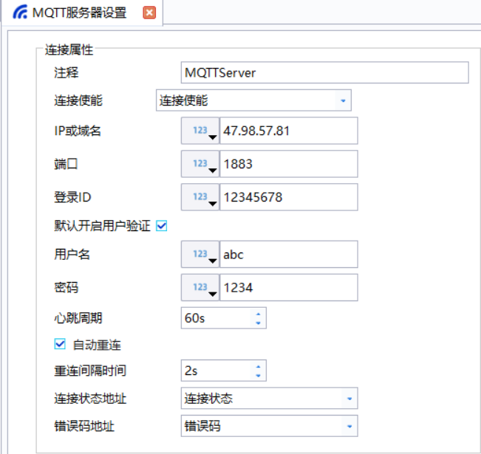Click the 用户名 field abc
The height and width of the screenshot is (454, 481).
tap(289, 254)
